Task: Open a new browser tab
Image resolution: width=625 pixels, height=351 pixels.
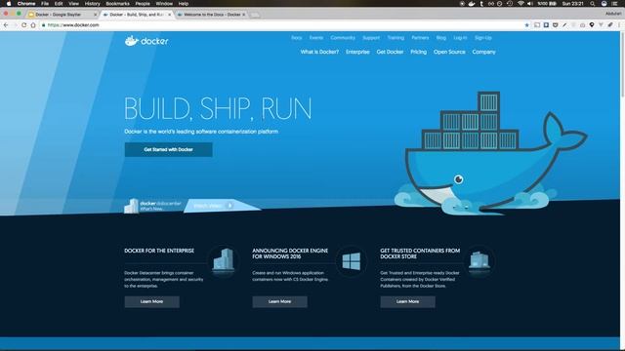Action: [255, 15]
